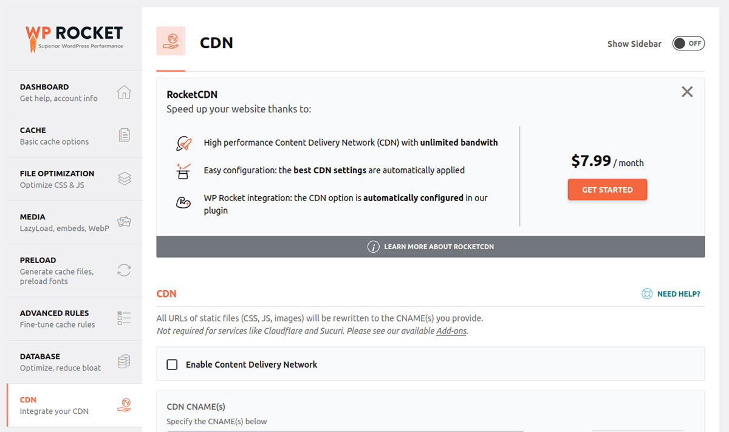The height and width of the screenshot is (432, 729).
Task: Click the Need Help lifebuoy icon
Action: (x=647, y=294)
